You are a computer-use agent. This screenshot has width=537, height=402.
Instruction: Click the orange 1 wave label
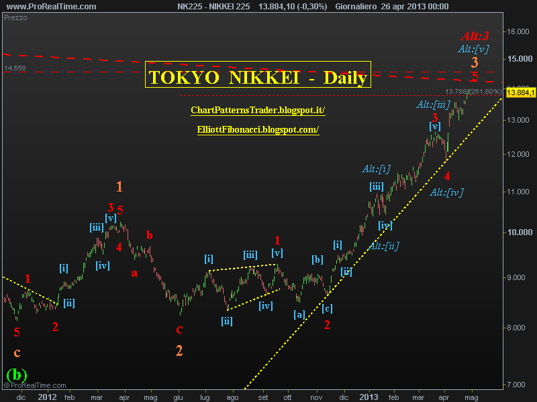(x=119, y=187)
